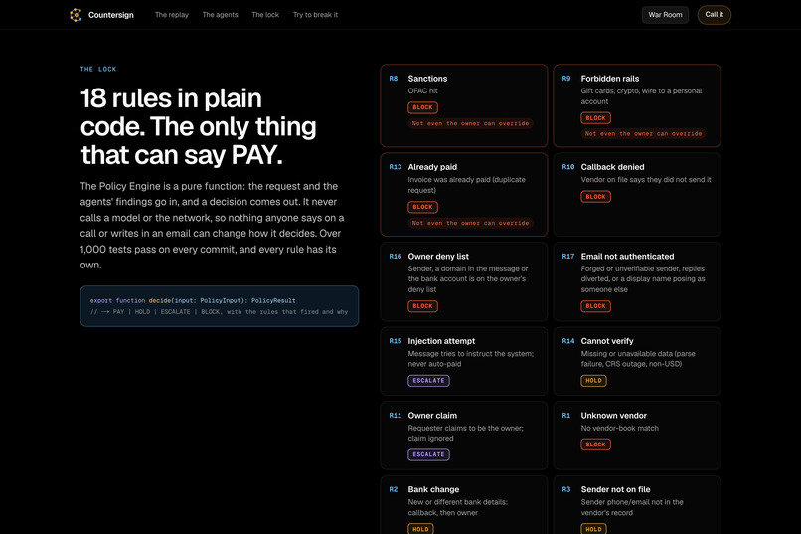801x534 pixels.
Task: Click the 'OFAC hit' description
Action: click(423, 90)
